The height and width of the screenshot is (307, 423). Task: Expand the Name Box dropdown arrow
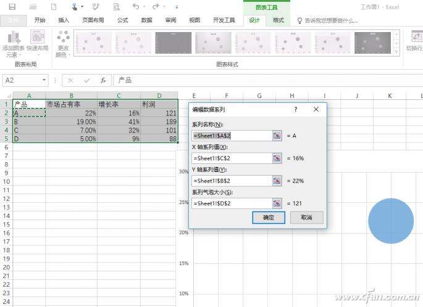tap(44, 80)
